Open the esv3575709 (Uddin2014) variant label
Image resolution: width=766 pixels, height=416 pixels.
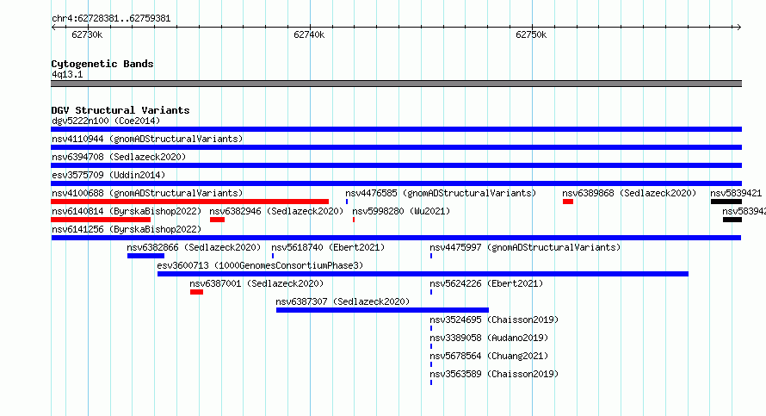coord(108,175)
